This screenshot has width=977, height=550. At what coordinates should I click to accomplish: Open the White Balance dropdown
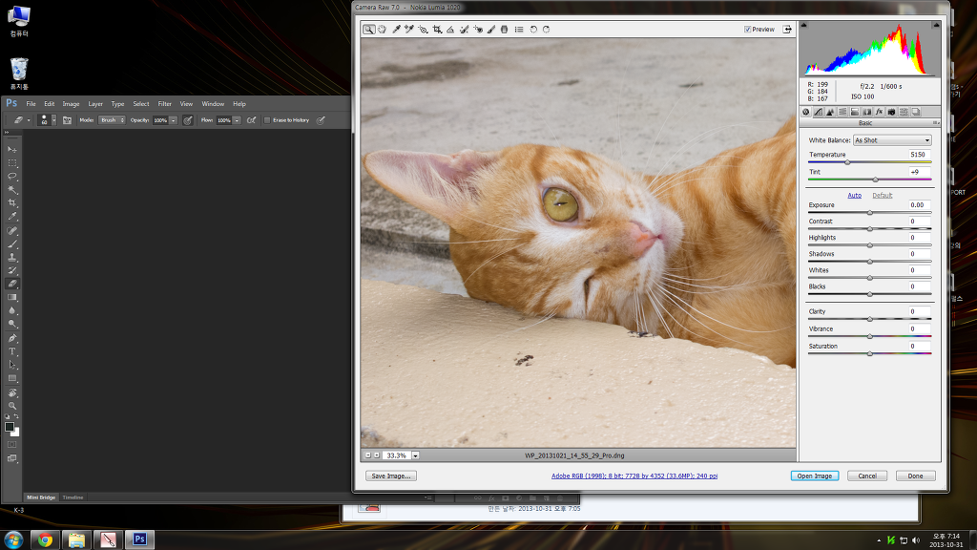click(892, 140)
